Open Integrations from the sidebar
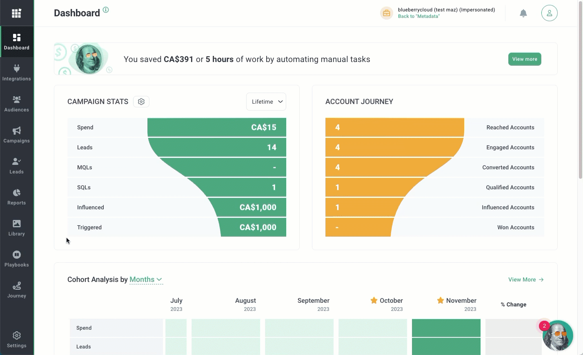The width and height of the screenshot is (583, 355). click(x=17, y=73)
